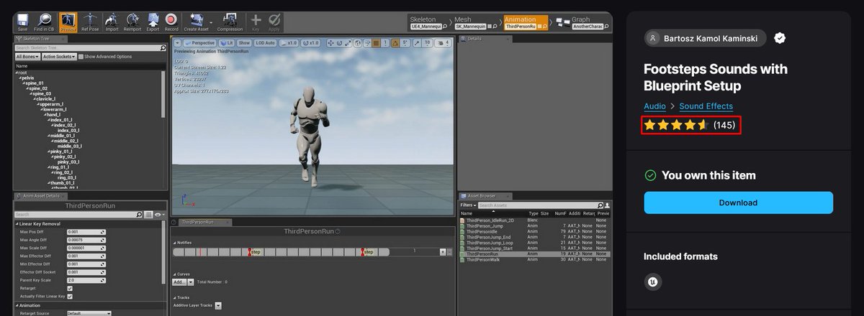Click the Unreal Engine format icon

click(652, 282)
